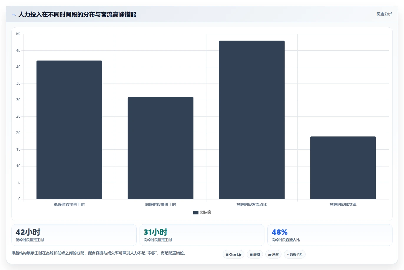
Task: Click the icon inside the 表格 tag
Action: [x=251, y=255]
